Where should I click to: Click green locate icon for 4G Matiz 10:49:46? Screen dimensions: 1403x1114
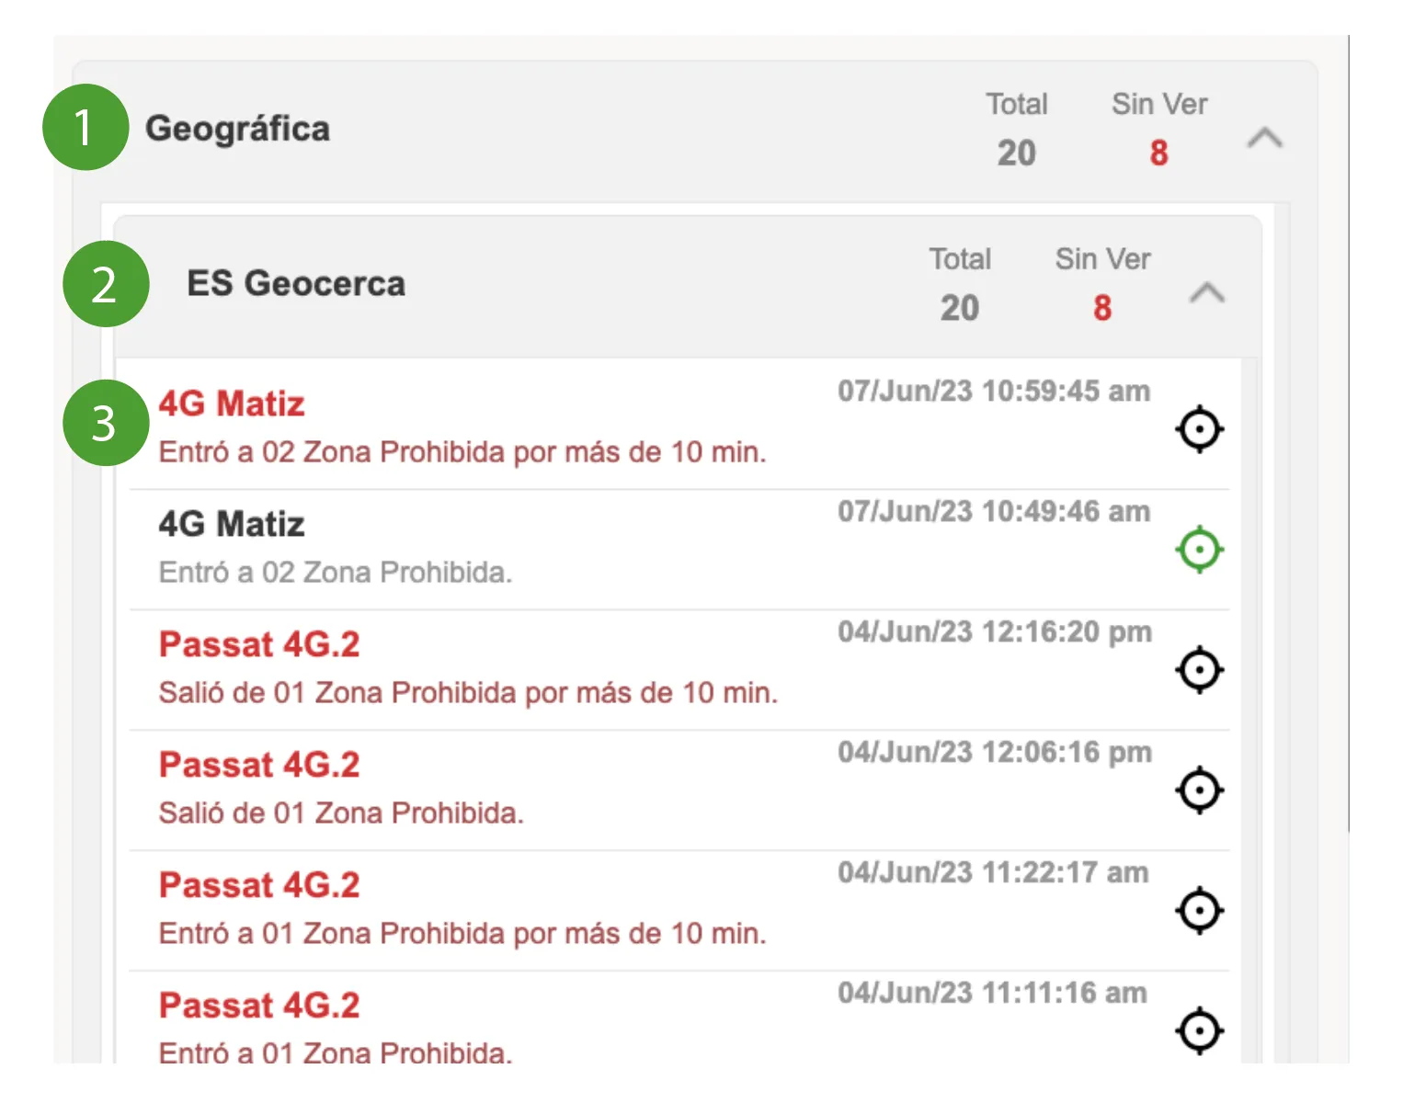(1200, 550)
